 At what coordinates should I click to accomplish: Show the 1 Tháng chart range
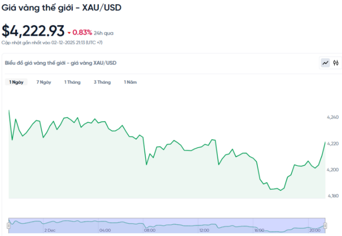coord(73,82)
